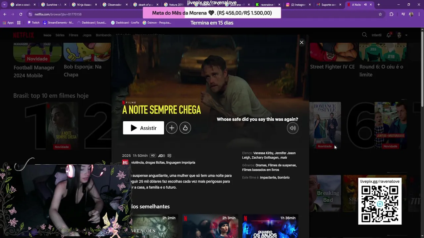Open tab groups grid icon in bookmarks bar
This screenshot has width=424, height=238.
(19, 22)
